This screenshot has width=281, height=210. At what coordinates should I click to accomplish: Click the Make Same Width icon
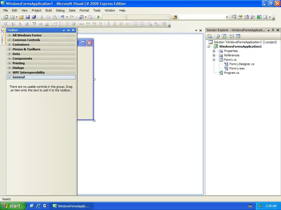(x=55, y=24)
